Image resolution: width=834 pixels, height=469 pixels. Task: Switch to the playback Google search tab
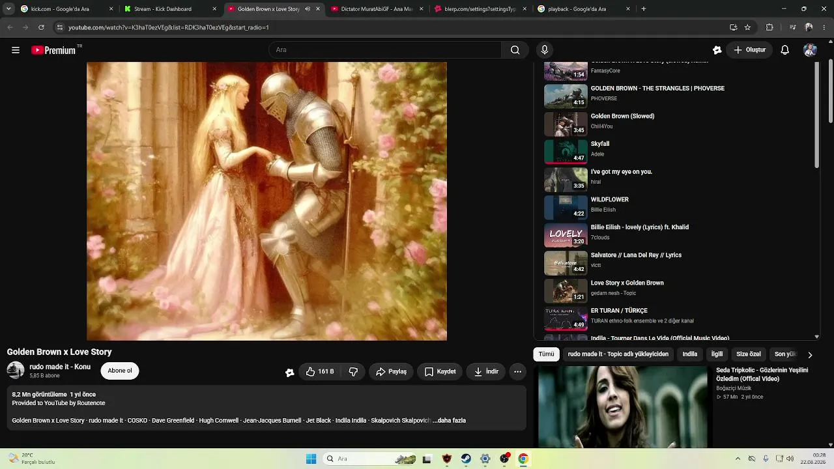584,9
